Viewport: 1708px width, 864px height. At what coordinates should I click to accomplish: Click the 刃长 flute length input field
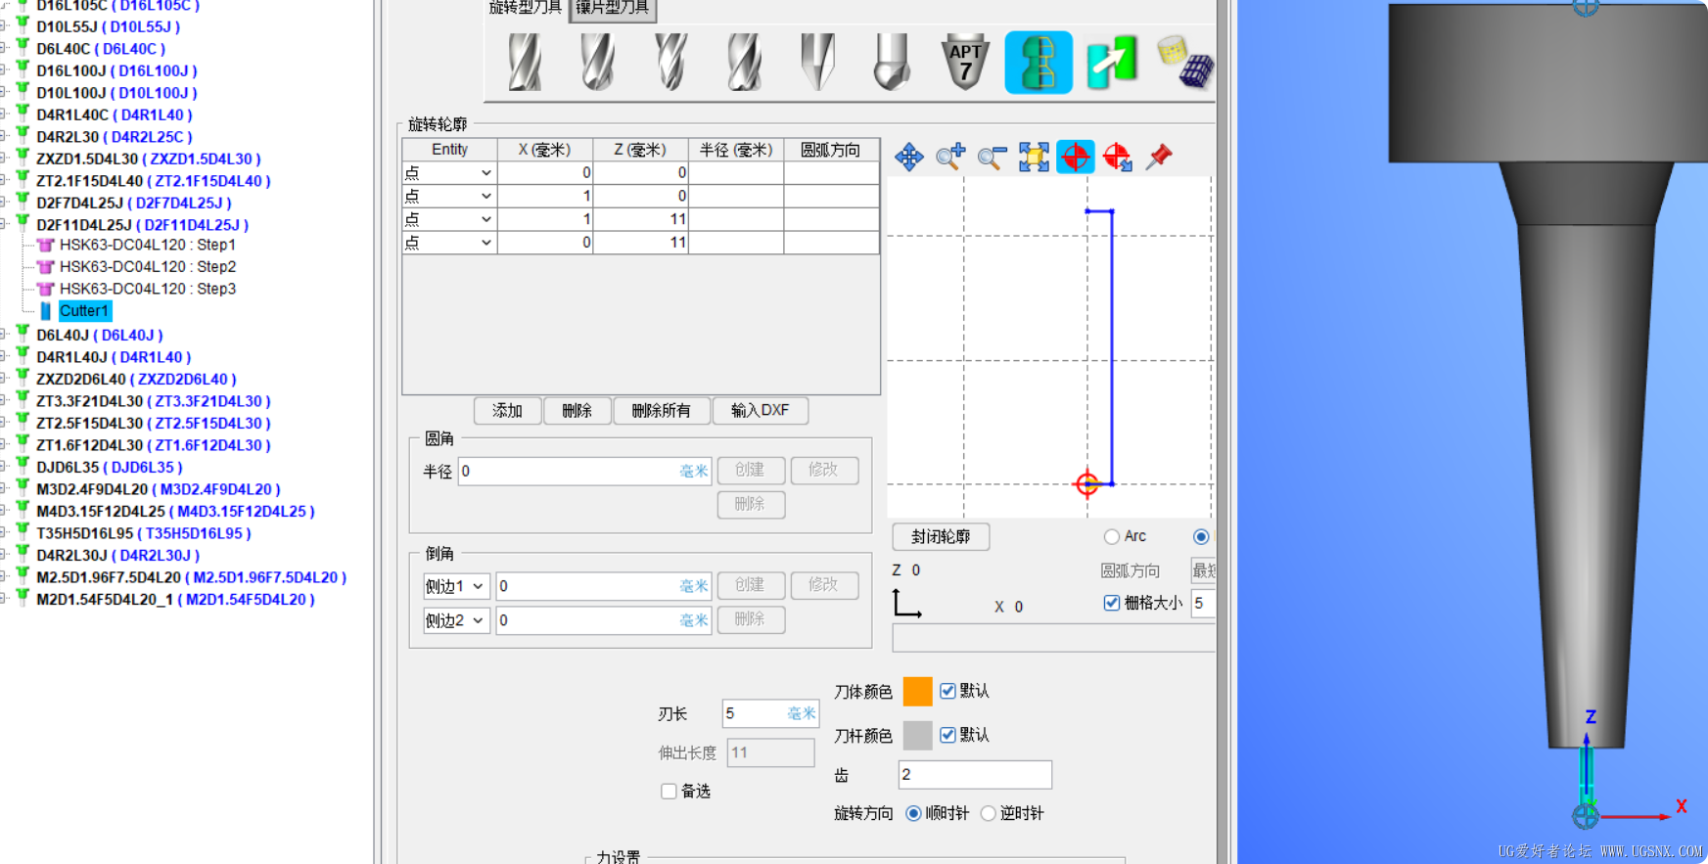pos(770,713)
